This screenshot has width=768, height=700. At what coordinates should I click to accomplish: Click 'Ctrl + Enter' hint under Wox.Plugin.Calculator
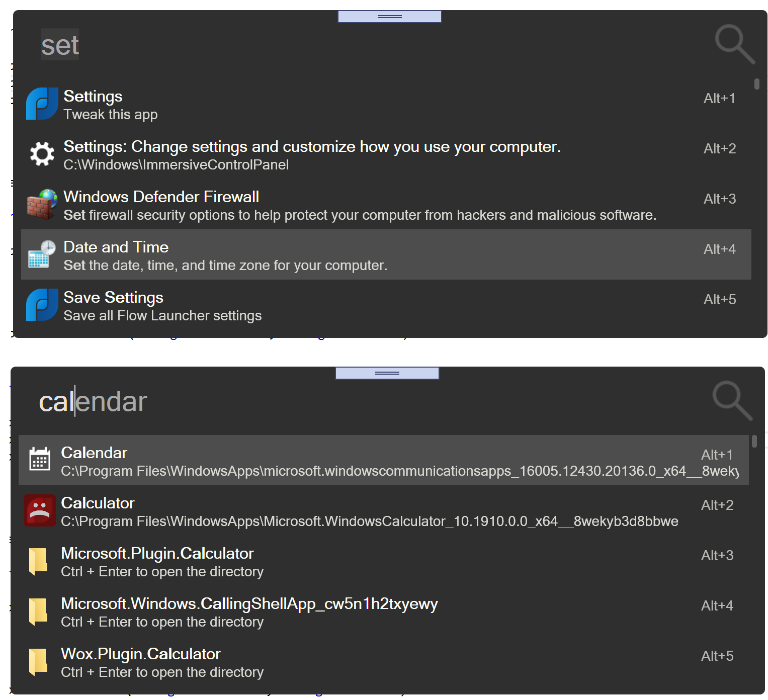pos(162,672)
